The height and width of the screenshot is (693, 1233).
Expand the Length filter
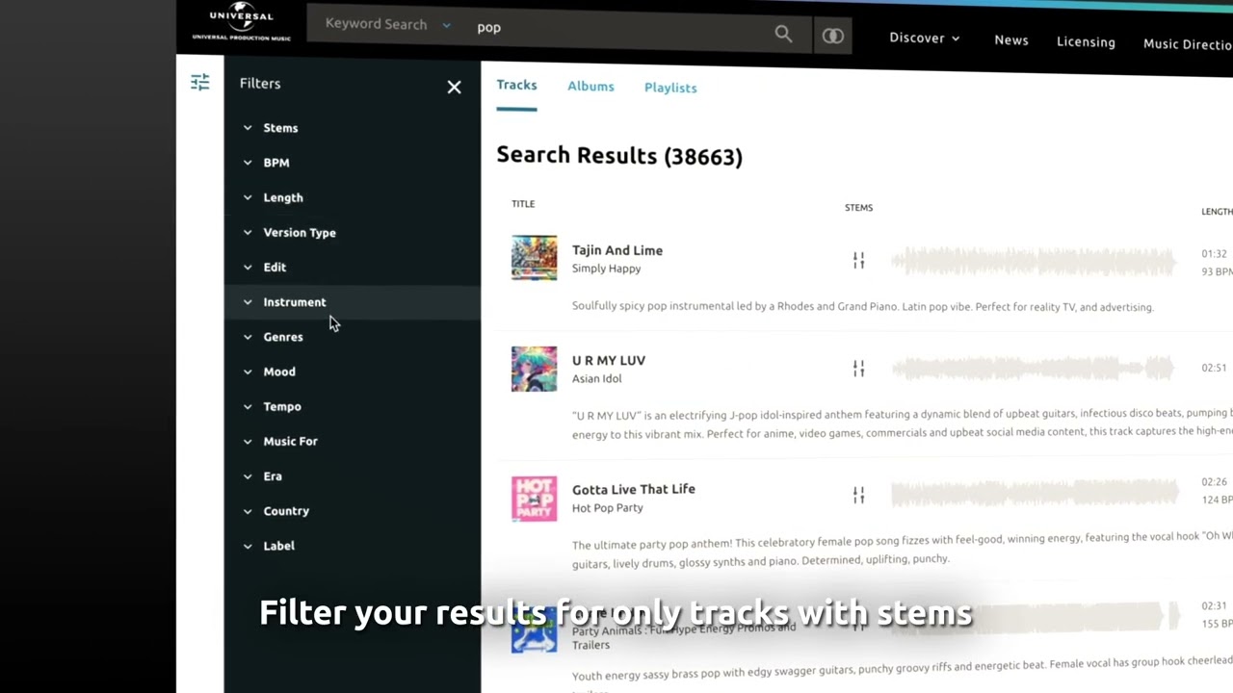coord(353,197)
